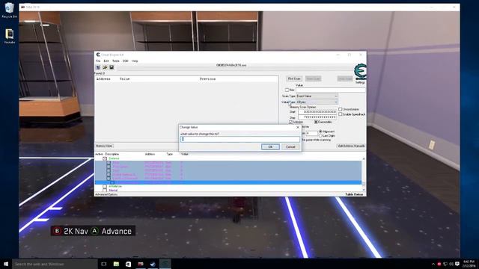
Task: Open Advanced Options at bottom left
Action: [106, 194]
